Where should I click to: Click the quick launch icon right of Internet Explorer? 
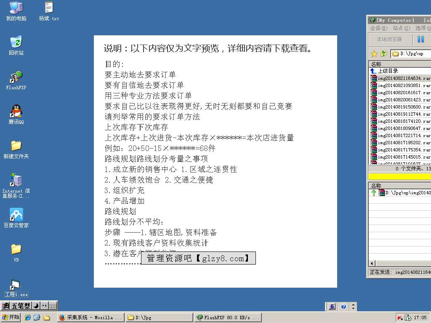click(37, 317)
